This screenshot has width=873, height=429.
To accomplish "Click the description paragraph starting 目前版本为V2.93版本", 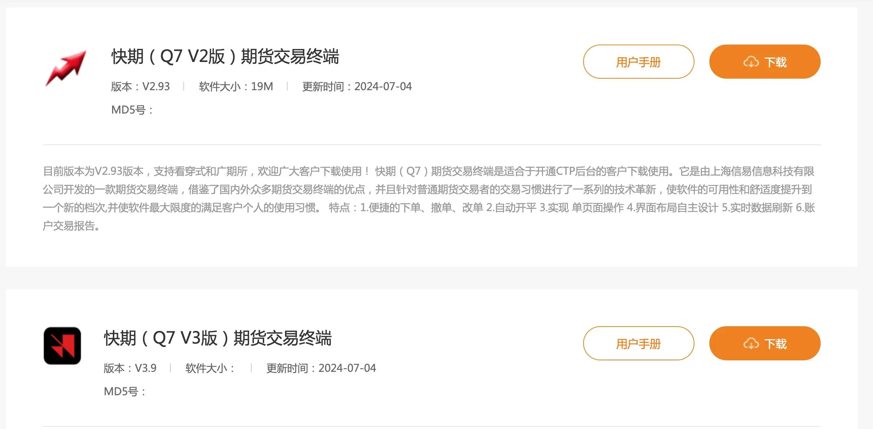I will [429, 199].
